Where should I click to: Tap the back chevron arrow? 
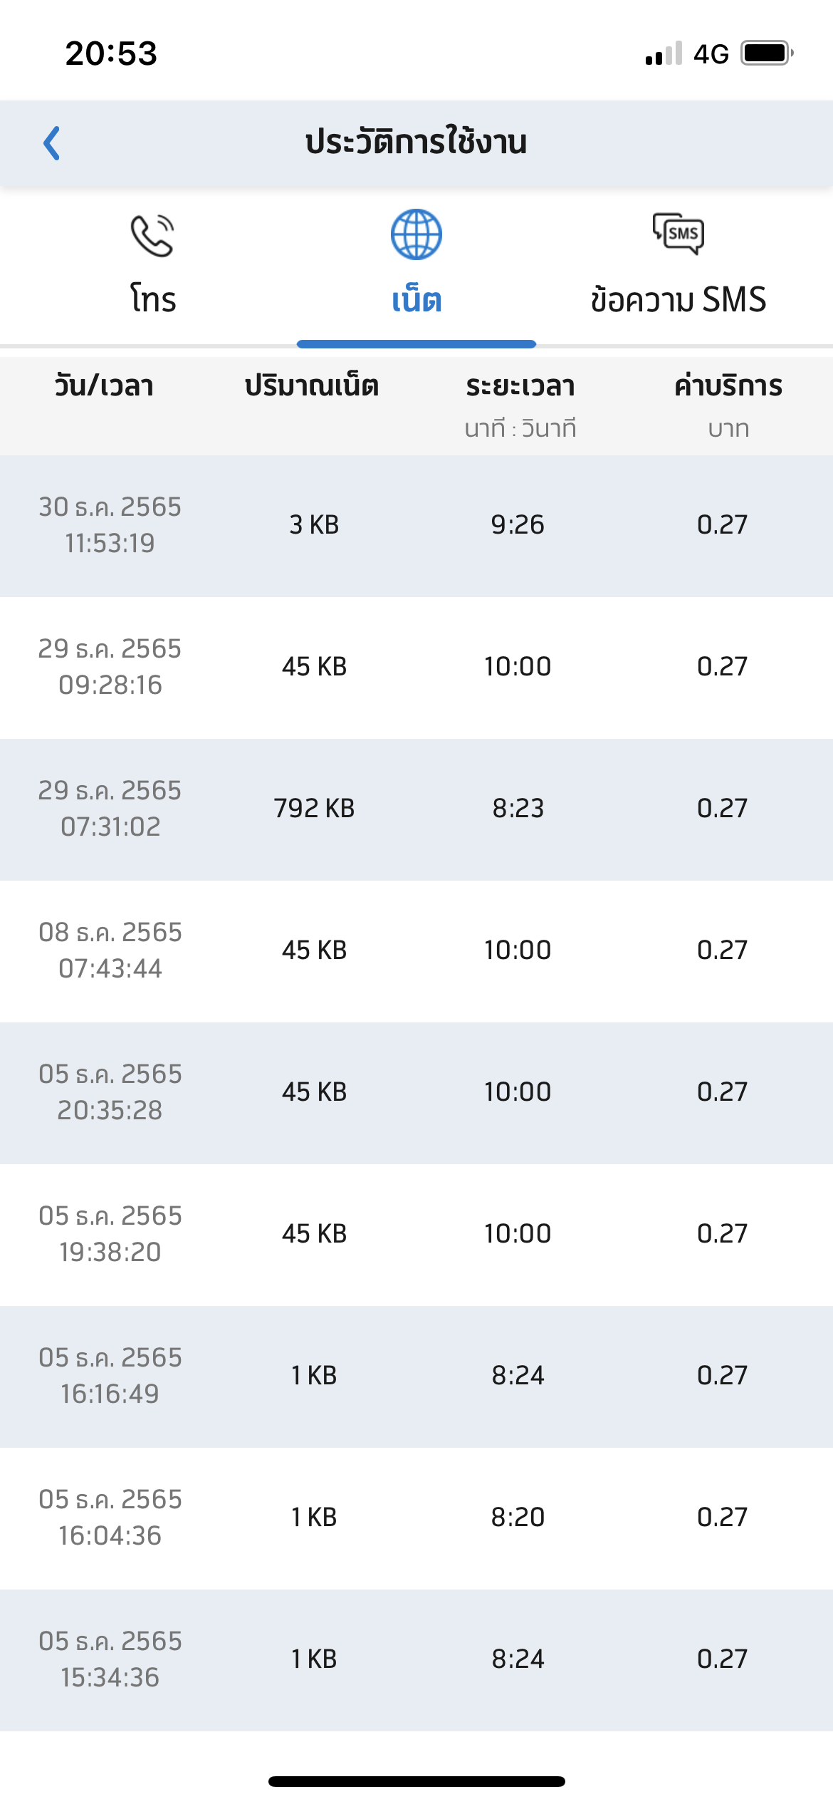tap(52, 143)
